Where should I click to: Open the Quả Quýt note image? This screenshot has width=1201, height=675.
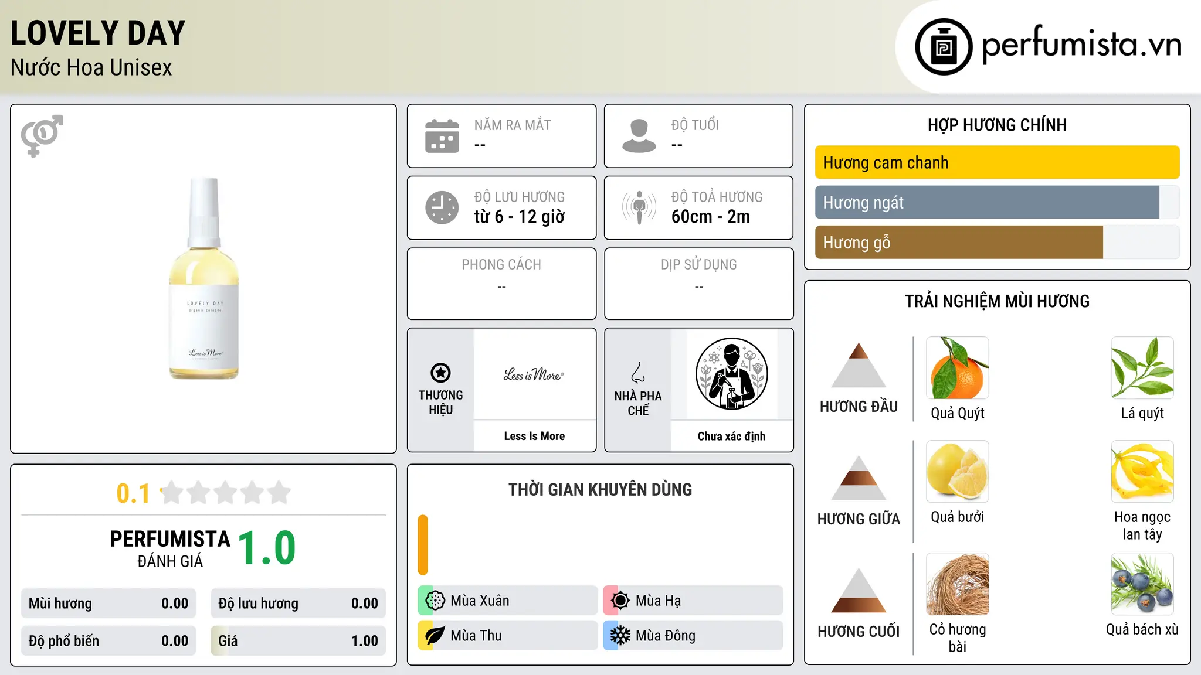[958, 368]
